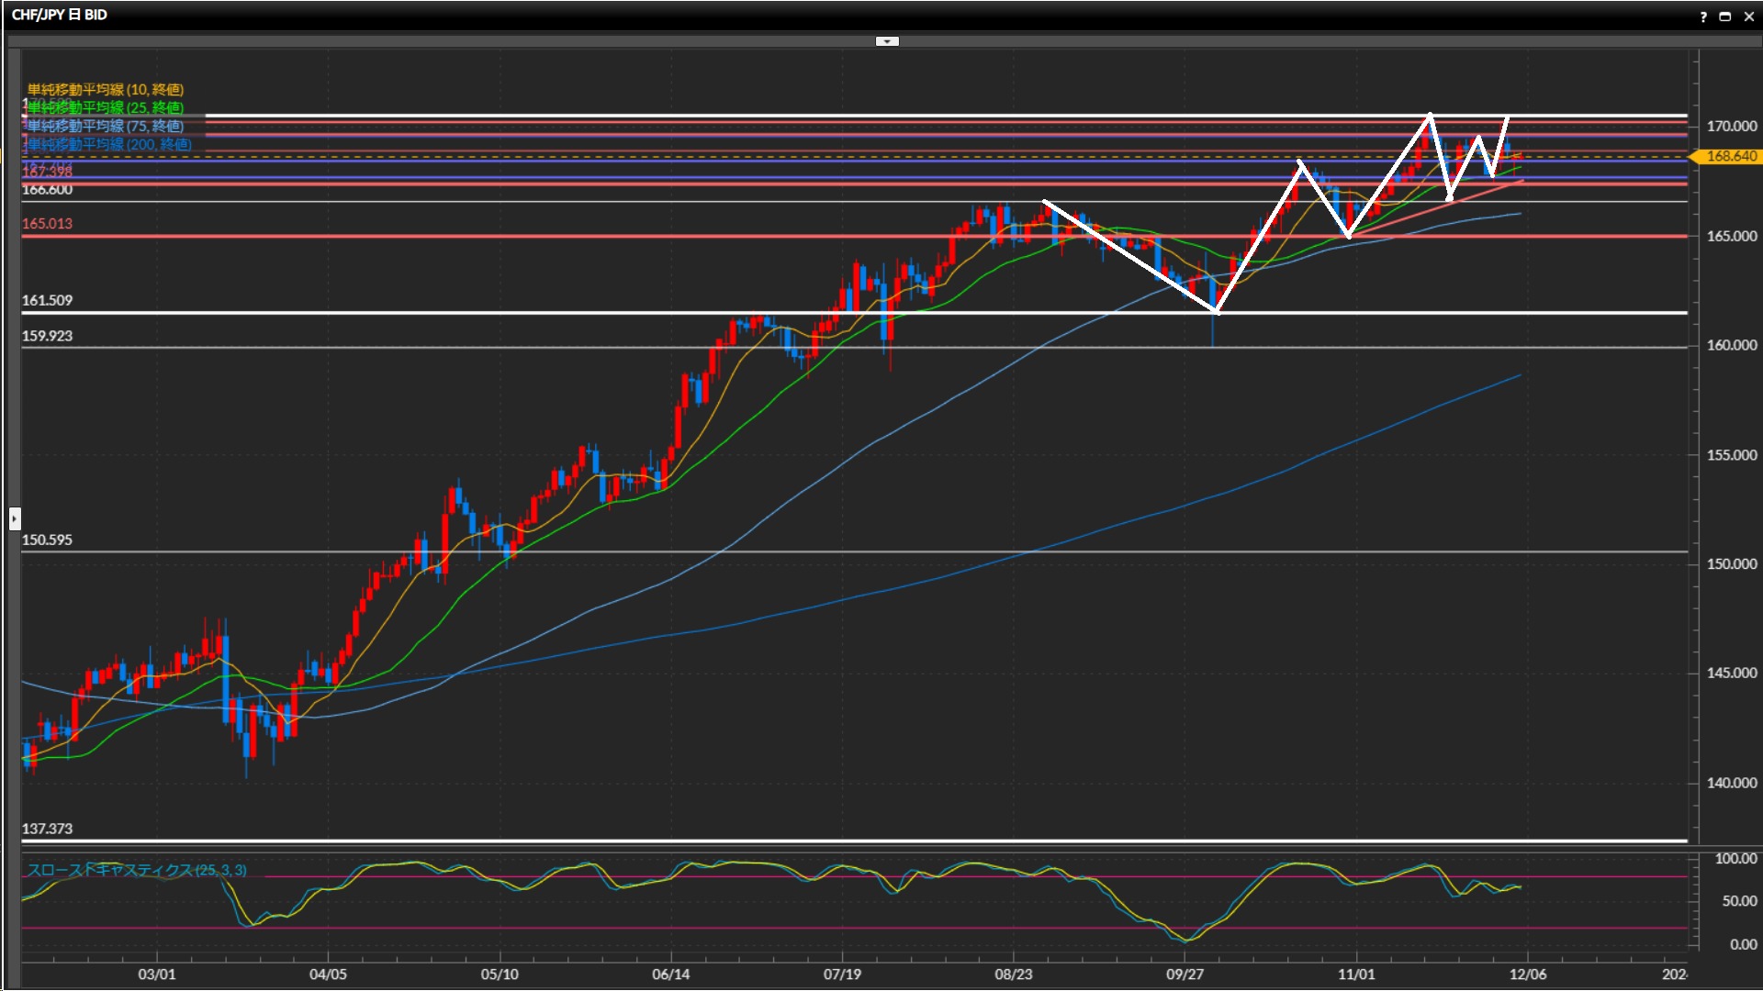The width and height of the screenshot is (1763, 991).
Task: Maximize the CHF/JPY chart window
Action: pyautogui.click(x=1725, y=17)
